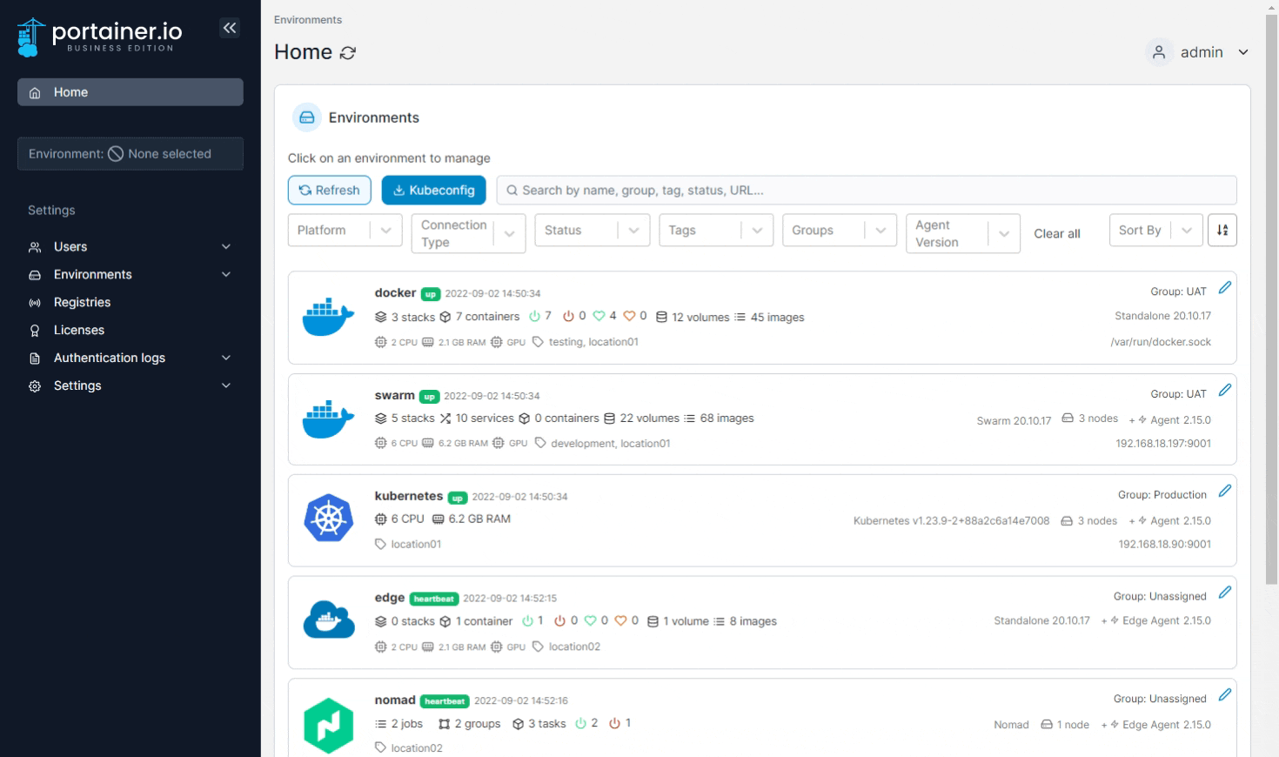Click the Refresh button
Screen dimensions: 1279x757
(x=330, y=191)
